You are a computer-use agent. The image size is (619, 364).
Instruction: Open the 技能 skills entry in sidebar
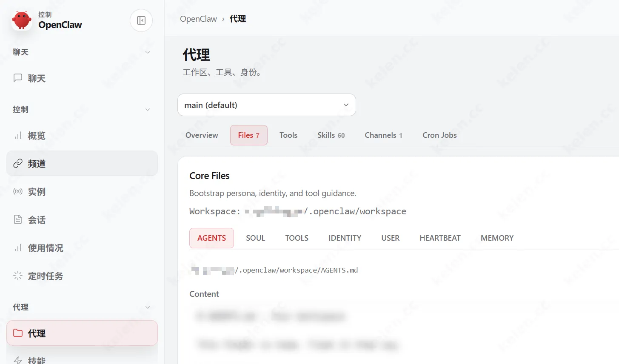[36, 359]
